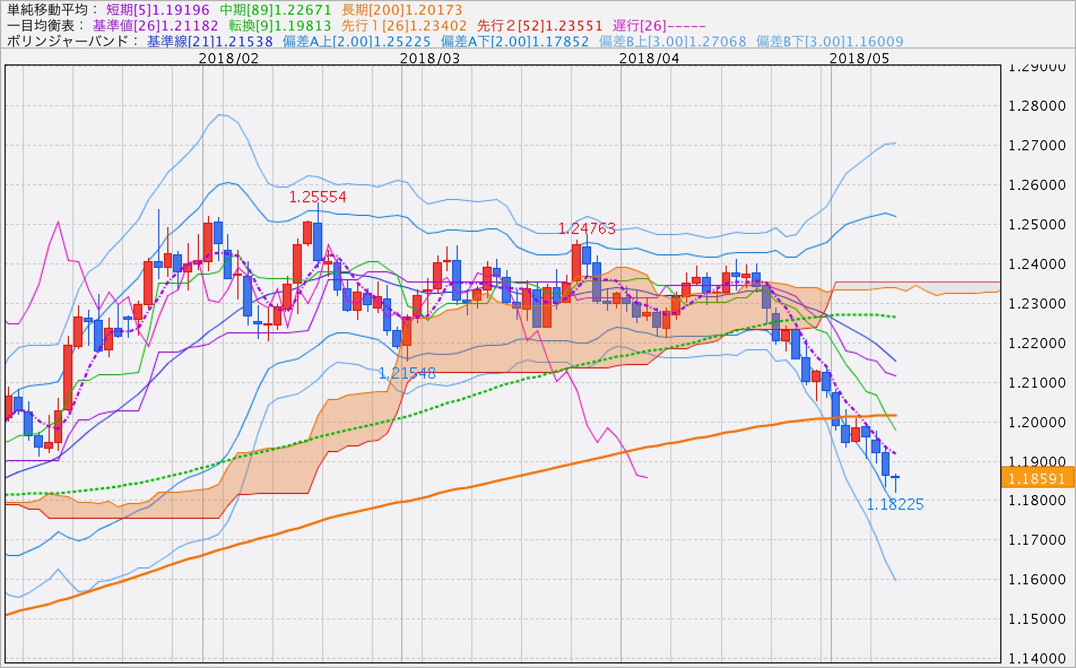Click the 単純移動平均 heading label
The width and height of the screenshot is (1076, 668).
[53, 10]
